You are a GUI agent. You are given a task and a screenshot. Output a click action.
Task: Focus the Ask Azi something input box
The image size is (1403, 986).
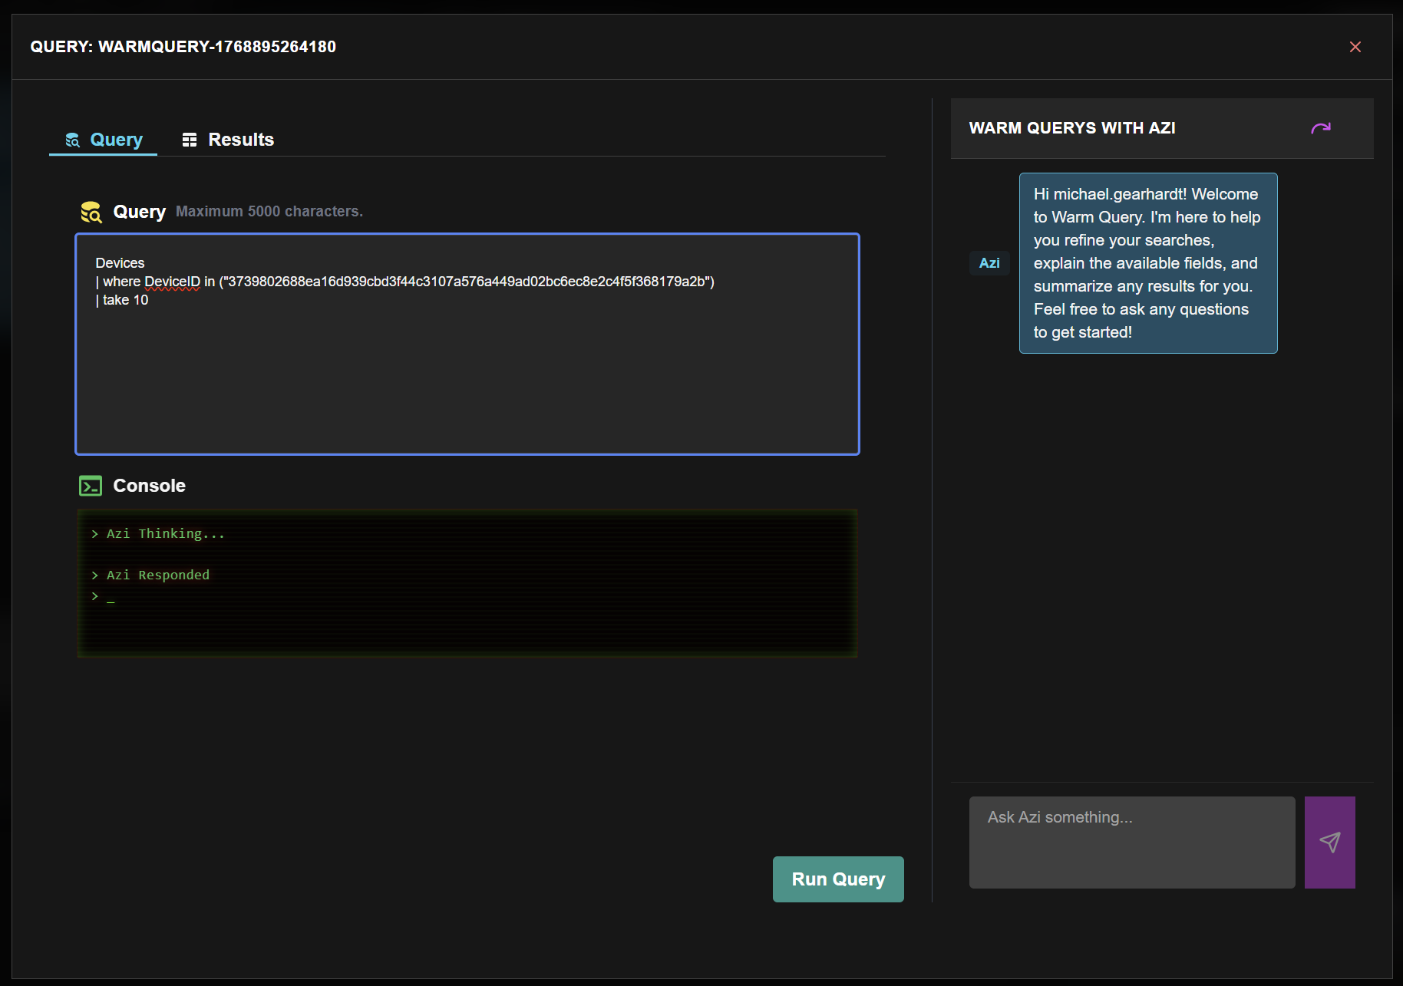click(1132, 843)
